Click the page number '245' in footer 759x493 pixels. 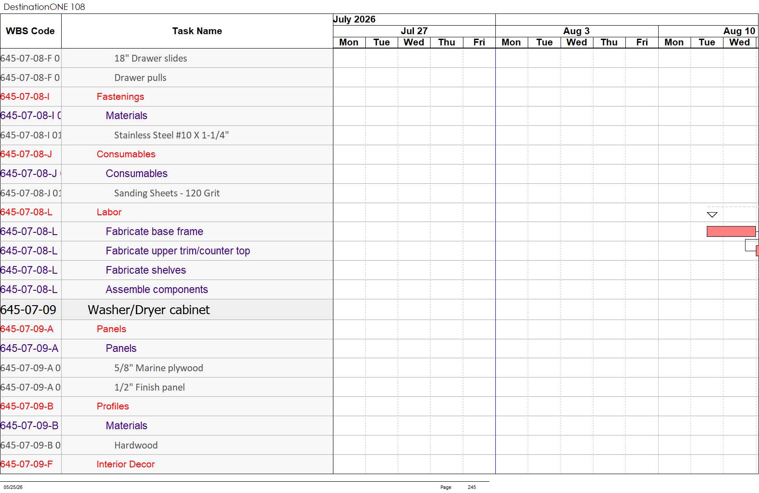tap(472, 487)
